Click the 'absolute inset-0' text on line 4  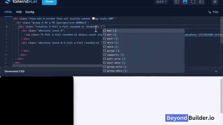pyautogui.click(x=51, y=31)
